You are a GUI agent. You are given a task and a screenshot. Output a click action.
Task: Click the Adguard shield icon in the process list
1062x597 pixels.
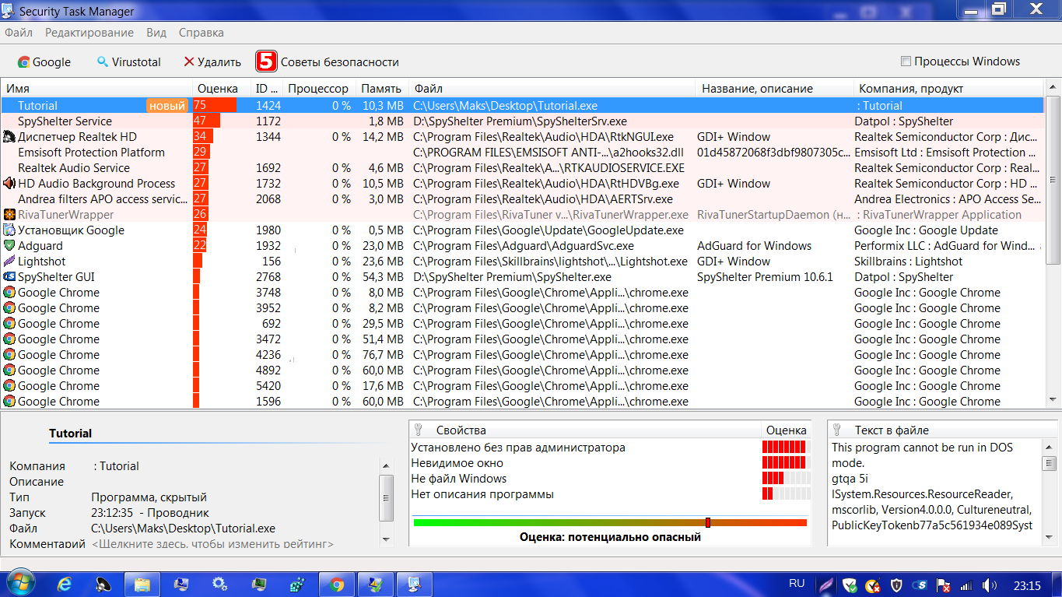(9, 246)
